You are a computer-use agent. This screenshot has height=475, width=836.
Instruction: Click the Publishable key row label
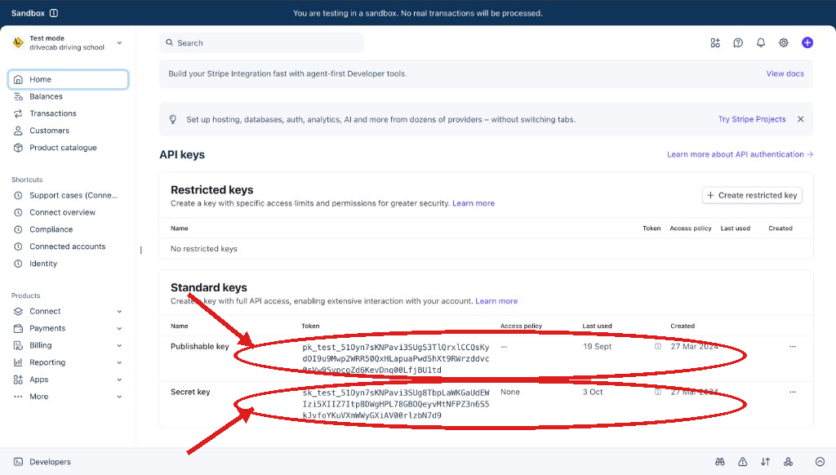(199, 347)
